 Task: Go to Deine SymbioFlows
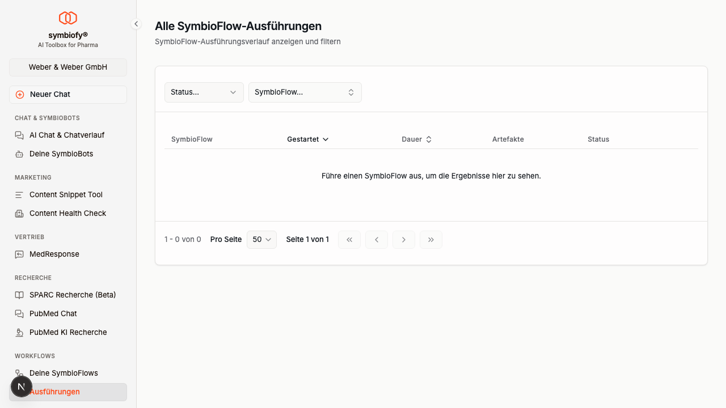64,373
